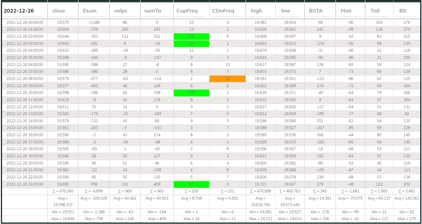The image size is (422, 224).
Task: Click the BX column header
Action: [x=403, y=11]
